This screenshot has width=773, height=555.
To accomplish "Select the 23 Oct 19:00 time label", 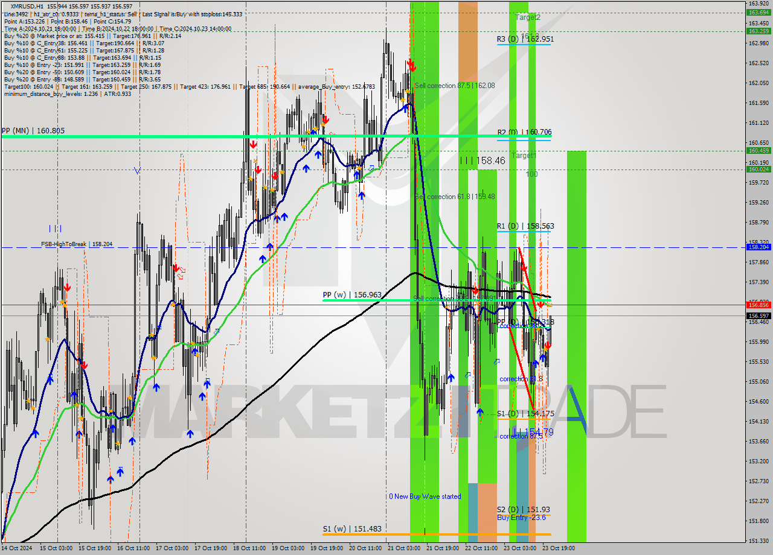I will [559, 548].
